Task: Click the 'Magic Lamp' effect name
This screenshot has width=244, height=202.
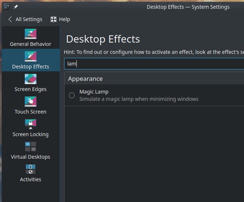Action: click(94, 92)
